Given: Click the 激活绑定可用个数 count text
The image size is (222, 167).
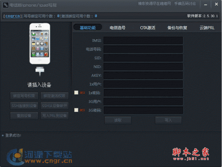Looking at the screenshot, I should point(79,16).
